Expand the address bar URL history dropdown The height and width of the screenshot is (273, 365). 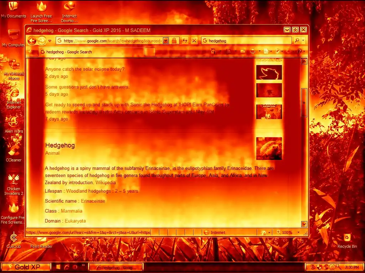pos(165,41)
